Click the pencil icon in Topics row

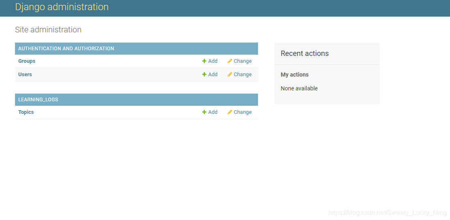(230, 112)
